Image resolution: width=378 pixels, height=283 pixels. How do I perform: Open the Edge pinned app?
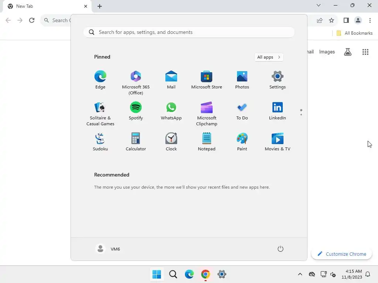tap(100, 80)
